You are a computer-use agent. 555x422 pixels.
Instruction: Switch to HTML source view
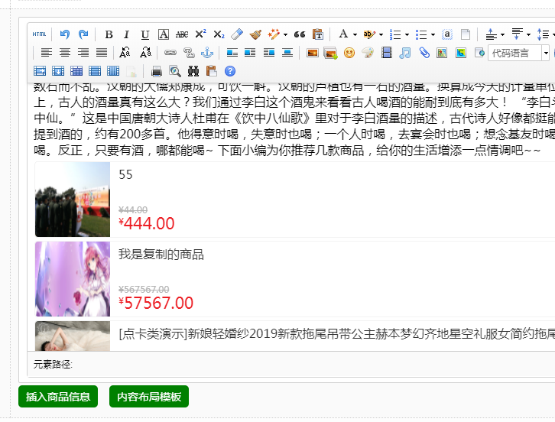point(40,34)
